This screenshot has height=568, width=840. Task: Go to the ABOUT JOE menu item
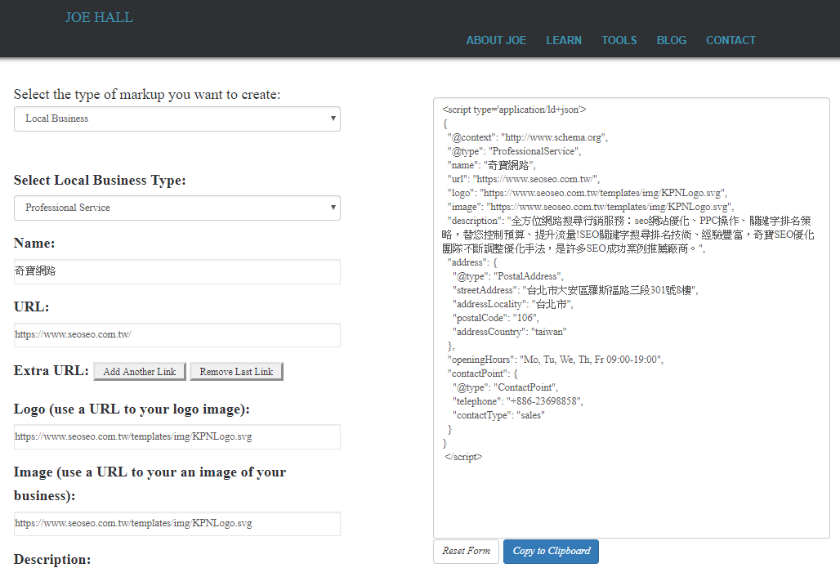496,40
